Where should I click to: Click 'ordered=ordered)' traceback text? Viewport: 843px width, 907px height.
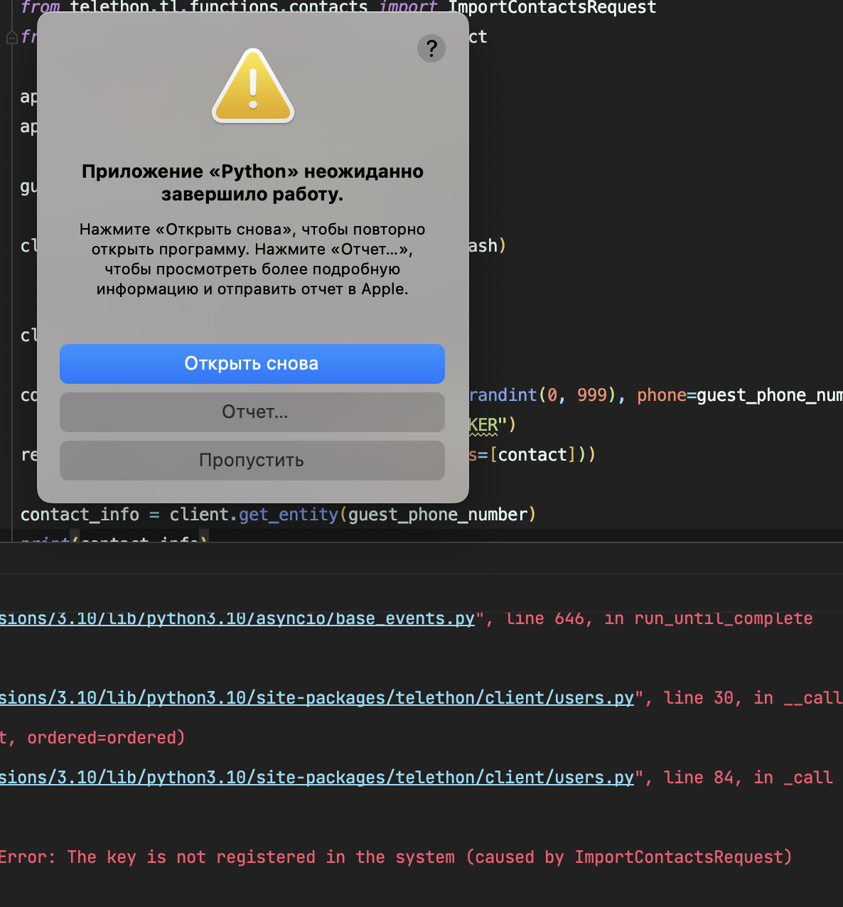[x=106, y=738]
